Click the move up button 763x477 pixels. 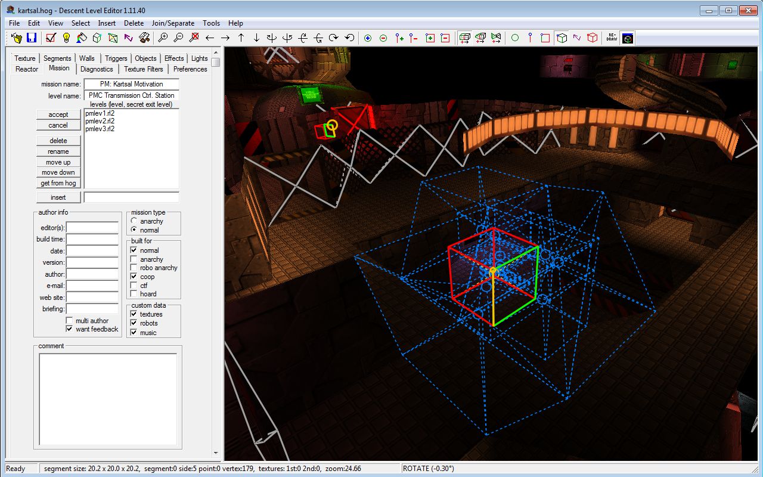click(x=58, y=162)
